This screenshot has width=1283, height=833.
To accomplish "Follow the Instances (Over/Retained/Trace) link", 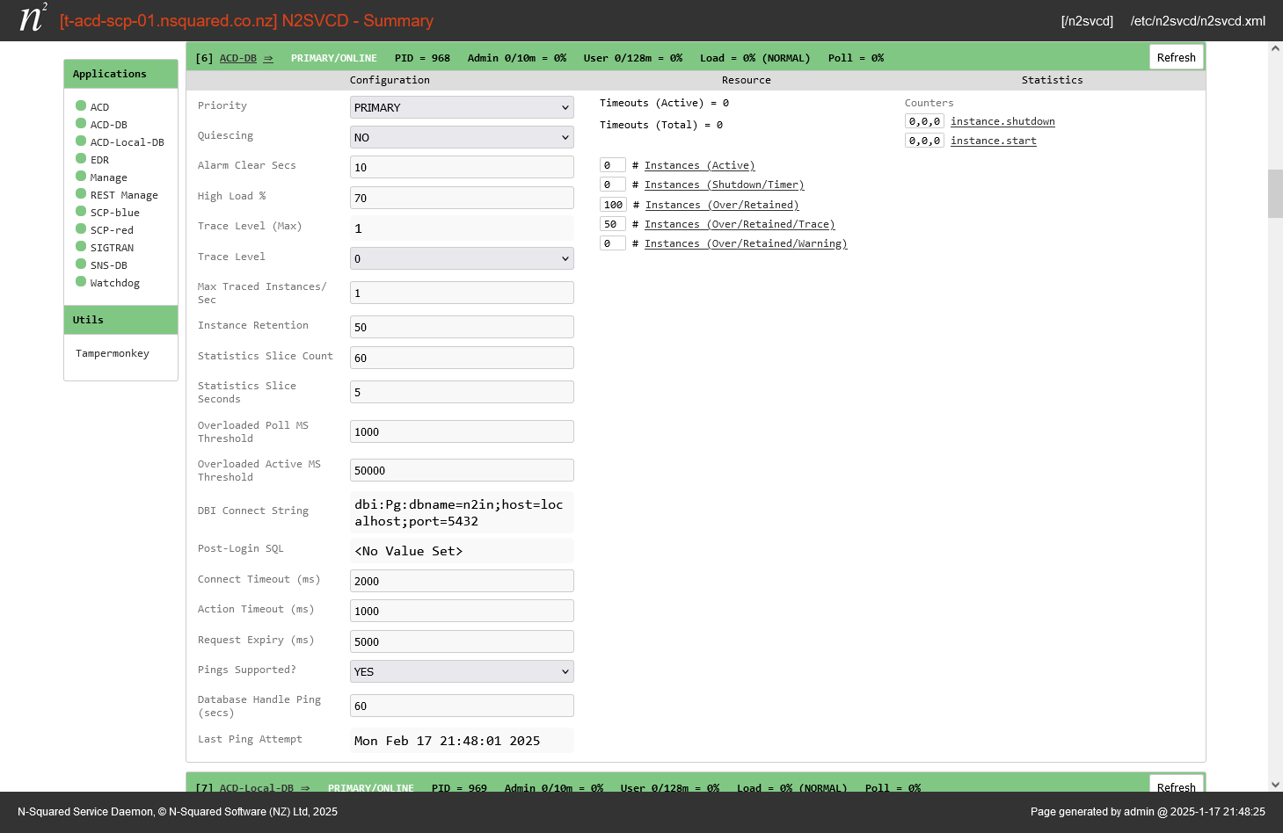I will [740, 224].
